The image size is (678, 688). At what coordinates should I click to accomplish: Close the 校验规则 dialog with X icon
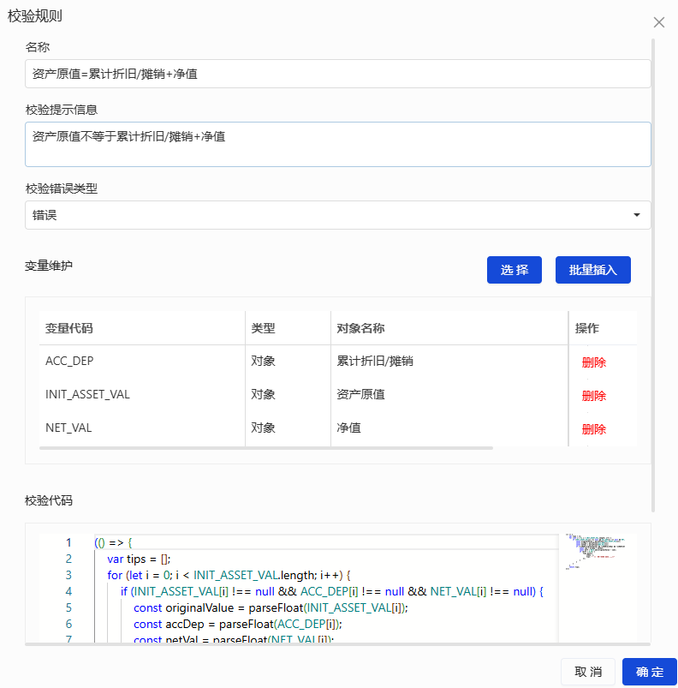658,22
